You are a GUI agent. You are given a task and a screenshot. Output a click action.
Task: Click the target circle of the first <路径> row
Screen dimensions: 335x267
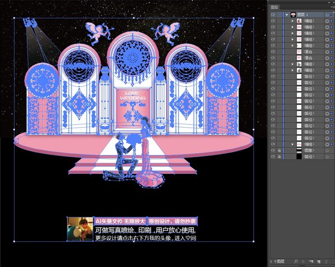[327, 76]
